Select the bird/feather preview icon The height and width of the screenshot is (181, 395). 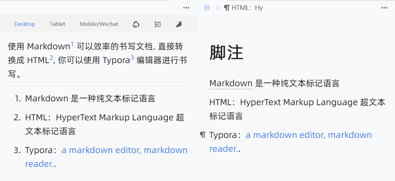pyautogui.click(x=178, y=24)
